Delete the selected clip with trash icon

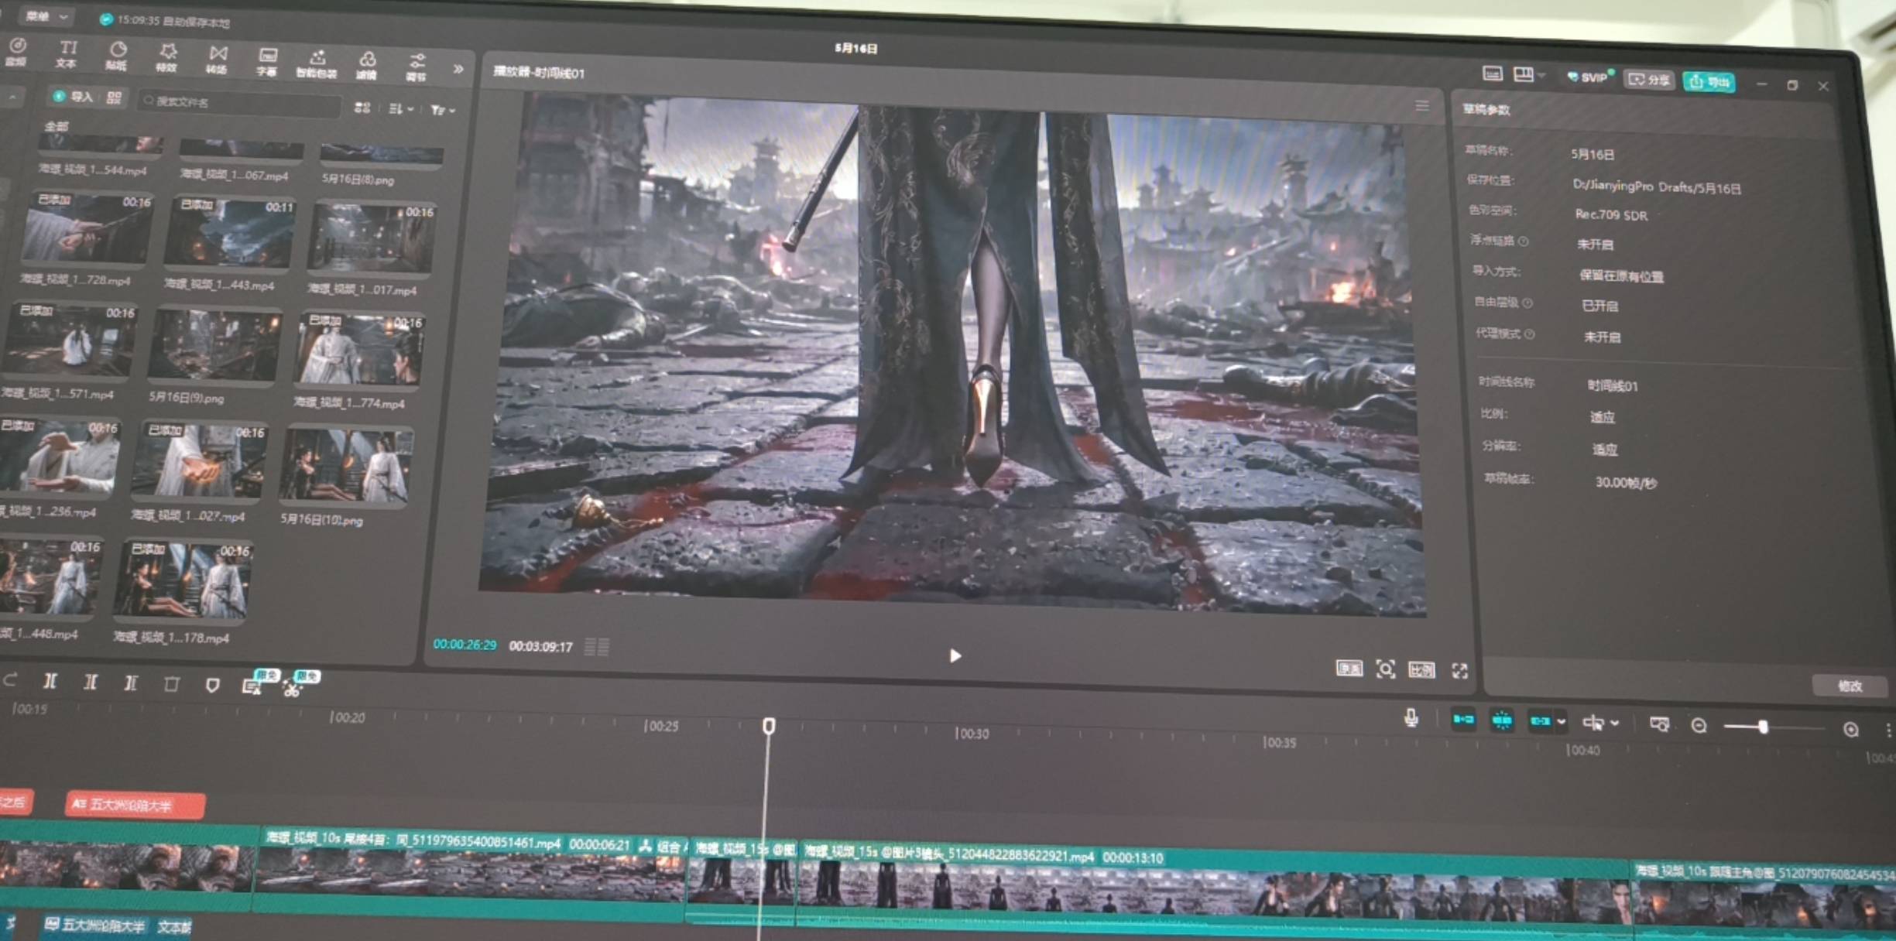[x=172, y=683]
